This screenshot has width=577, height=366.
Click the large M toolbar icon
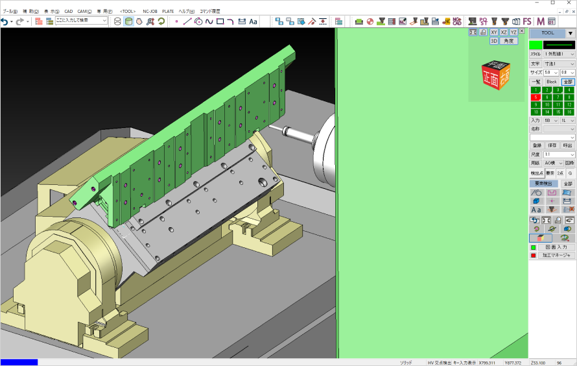pos(539,21)
